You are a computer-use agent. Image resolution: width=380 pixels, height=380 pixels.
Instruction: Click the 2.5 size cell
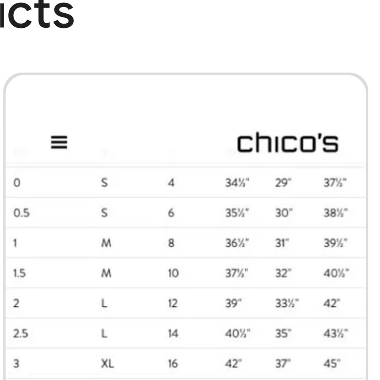point(21,334)
